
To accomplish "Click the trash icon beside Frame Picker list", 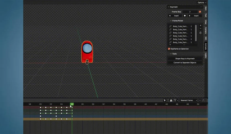I will pos(200,33).
